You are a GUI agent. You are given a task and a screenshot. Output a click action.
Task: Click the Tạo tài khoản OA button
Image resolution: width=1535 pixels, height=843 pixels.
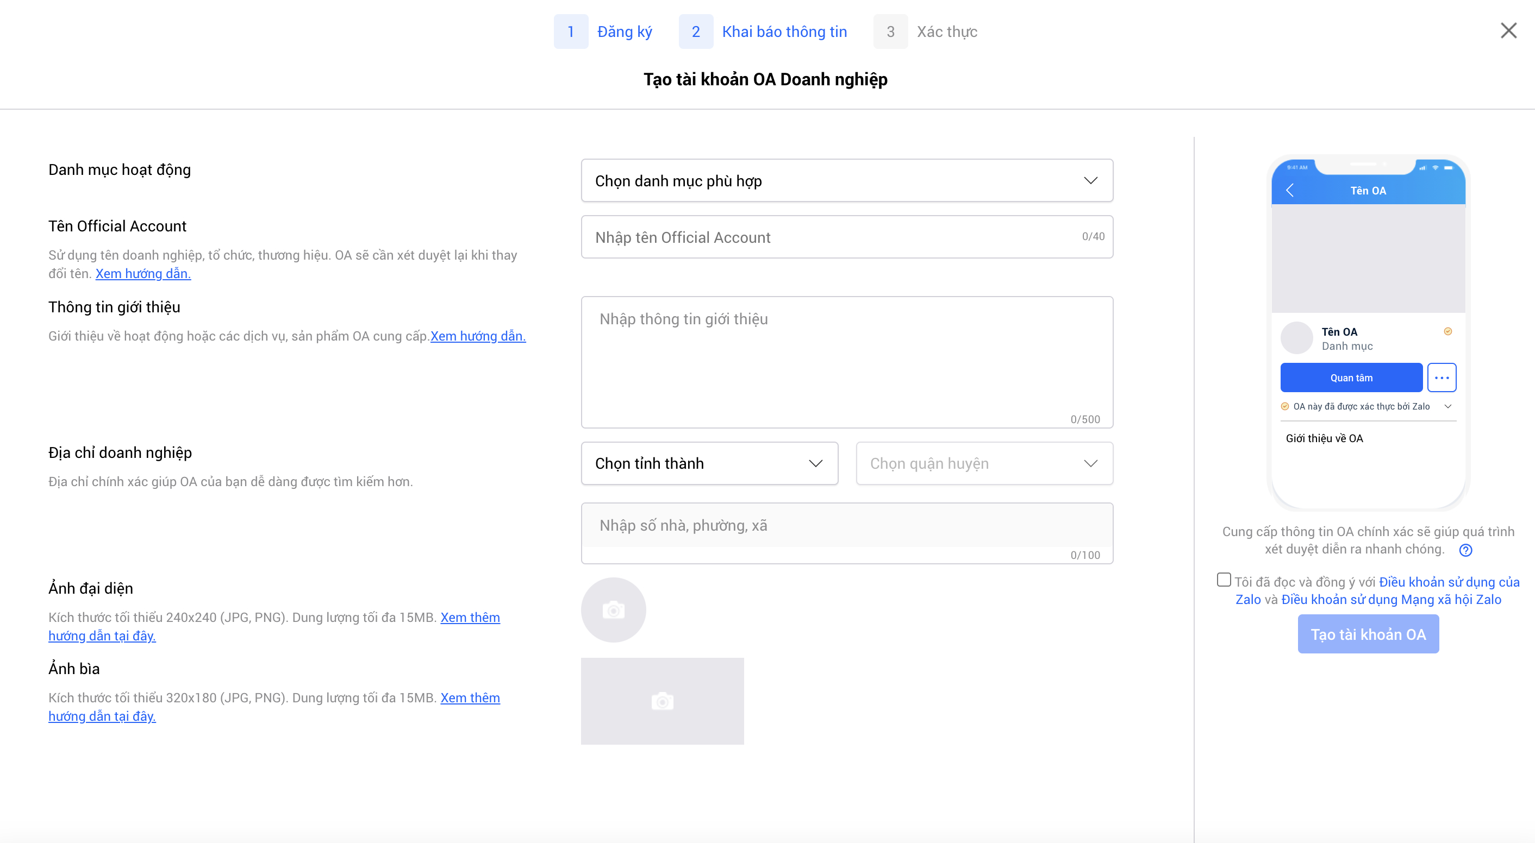coord(1368,634)
